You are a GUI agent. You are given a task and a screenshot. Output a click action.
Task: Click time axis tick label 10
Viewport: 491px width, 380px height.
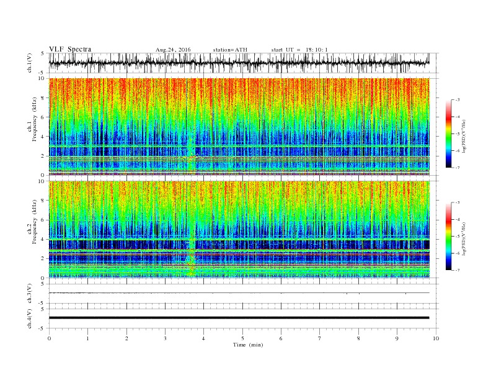[x=436, y=338]
